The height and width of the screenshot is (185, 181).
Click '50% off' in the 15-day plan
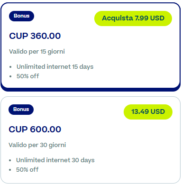[27, 76]
